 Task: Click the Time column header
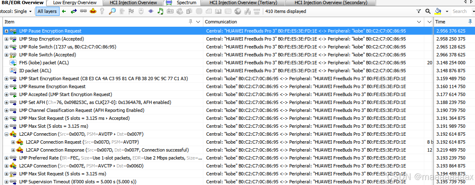454,22
